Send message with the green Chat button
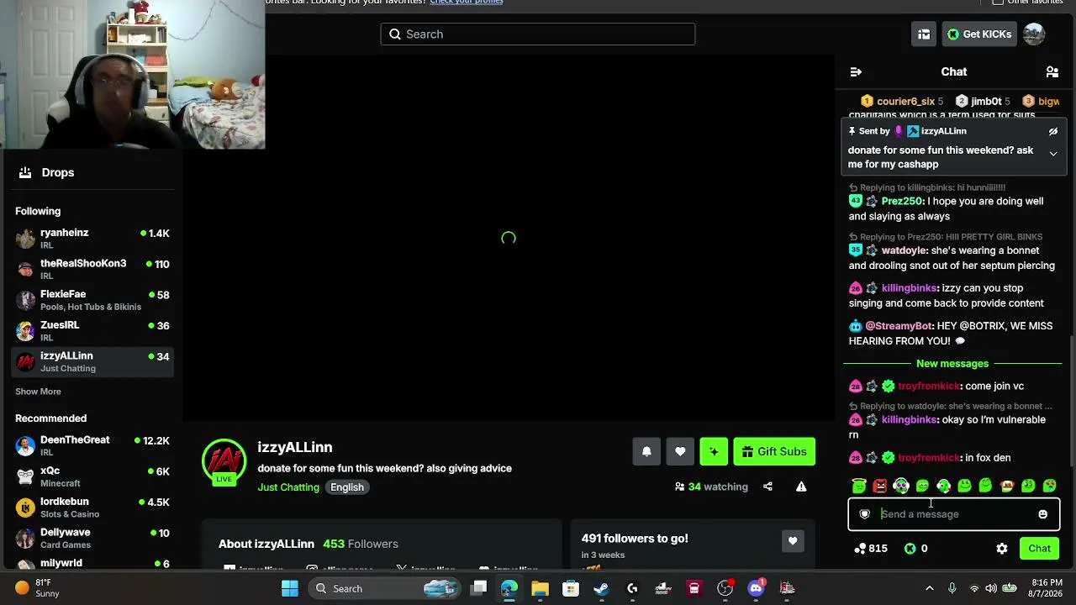The width and height of the screenshot is (1076, 605). click(x=1039, y=549)
